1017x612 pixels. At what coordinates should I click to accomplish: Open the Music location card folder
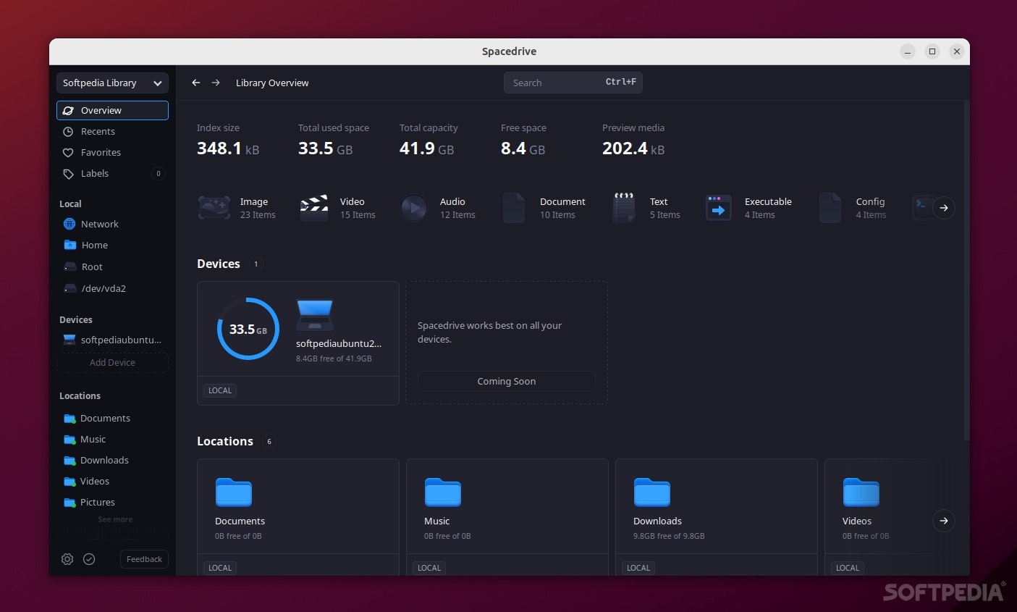(443, 492)
